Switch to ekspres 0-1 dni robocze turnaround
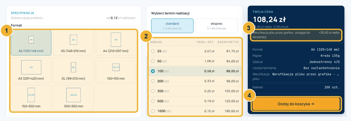Image resolution: width=351 pixels, height=121 pixels. (217, 26)
